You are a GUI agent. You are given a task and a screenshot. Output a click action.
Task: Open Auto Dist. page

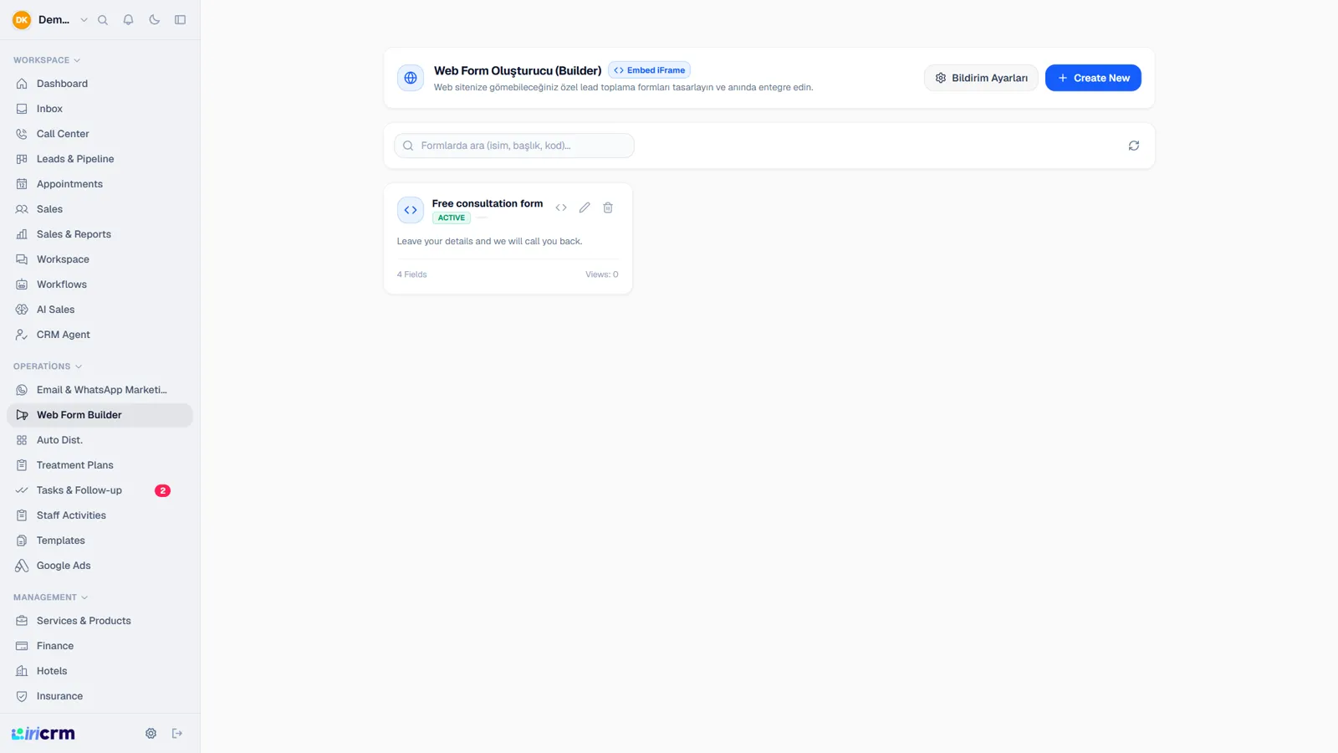coord(100,440)
